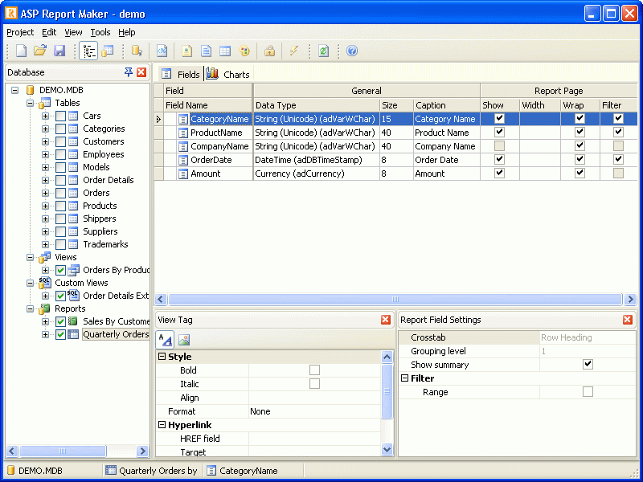Collapse the Tables tree node

click(x=30, y=104)
